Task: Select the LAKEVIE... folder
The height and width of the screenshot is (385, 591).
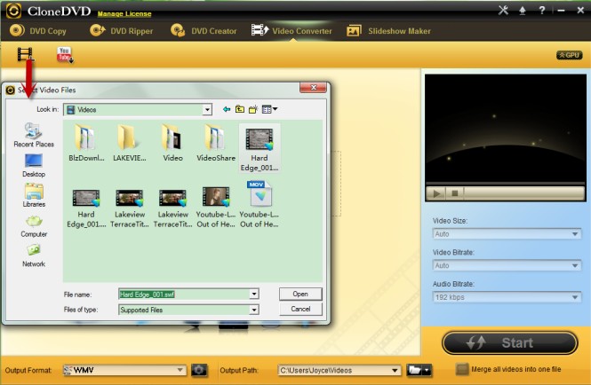Action: [129, 143]
